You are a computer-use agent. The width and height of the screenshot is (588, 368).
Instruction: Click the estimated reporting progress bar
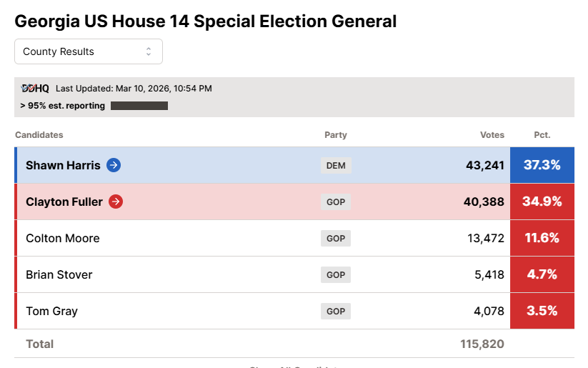click(139, 106)
